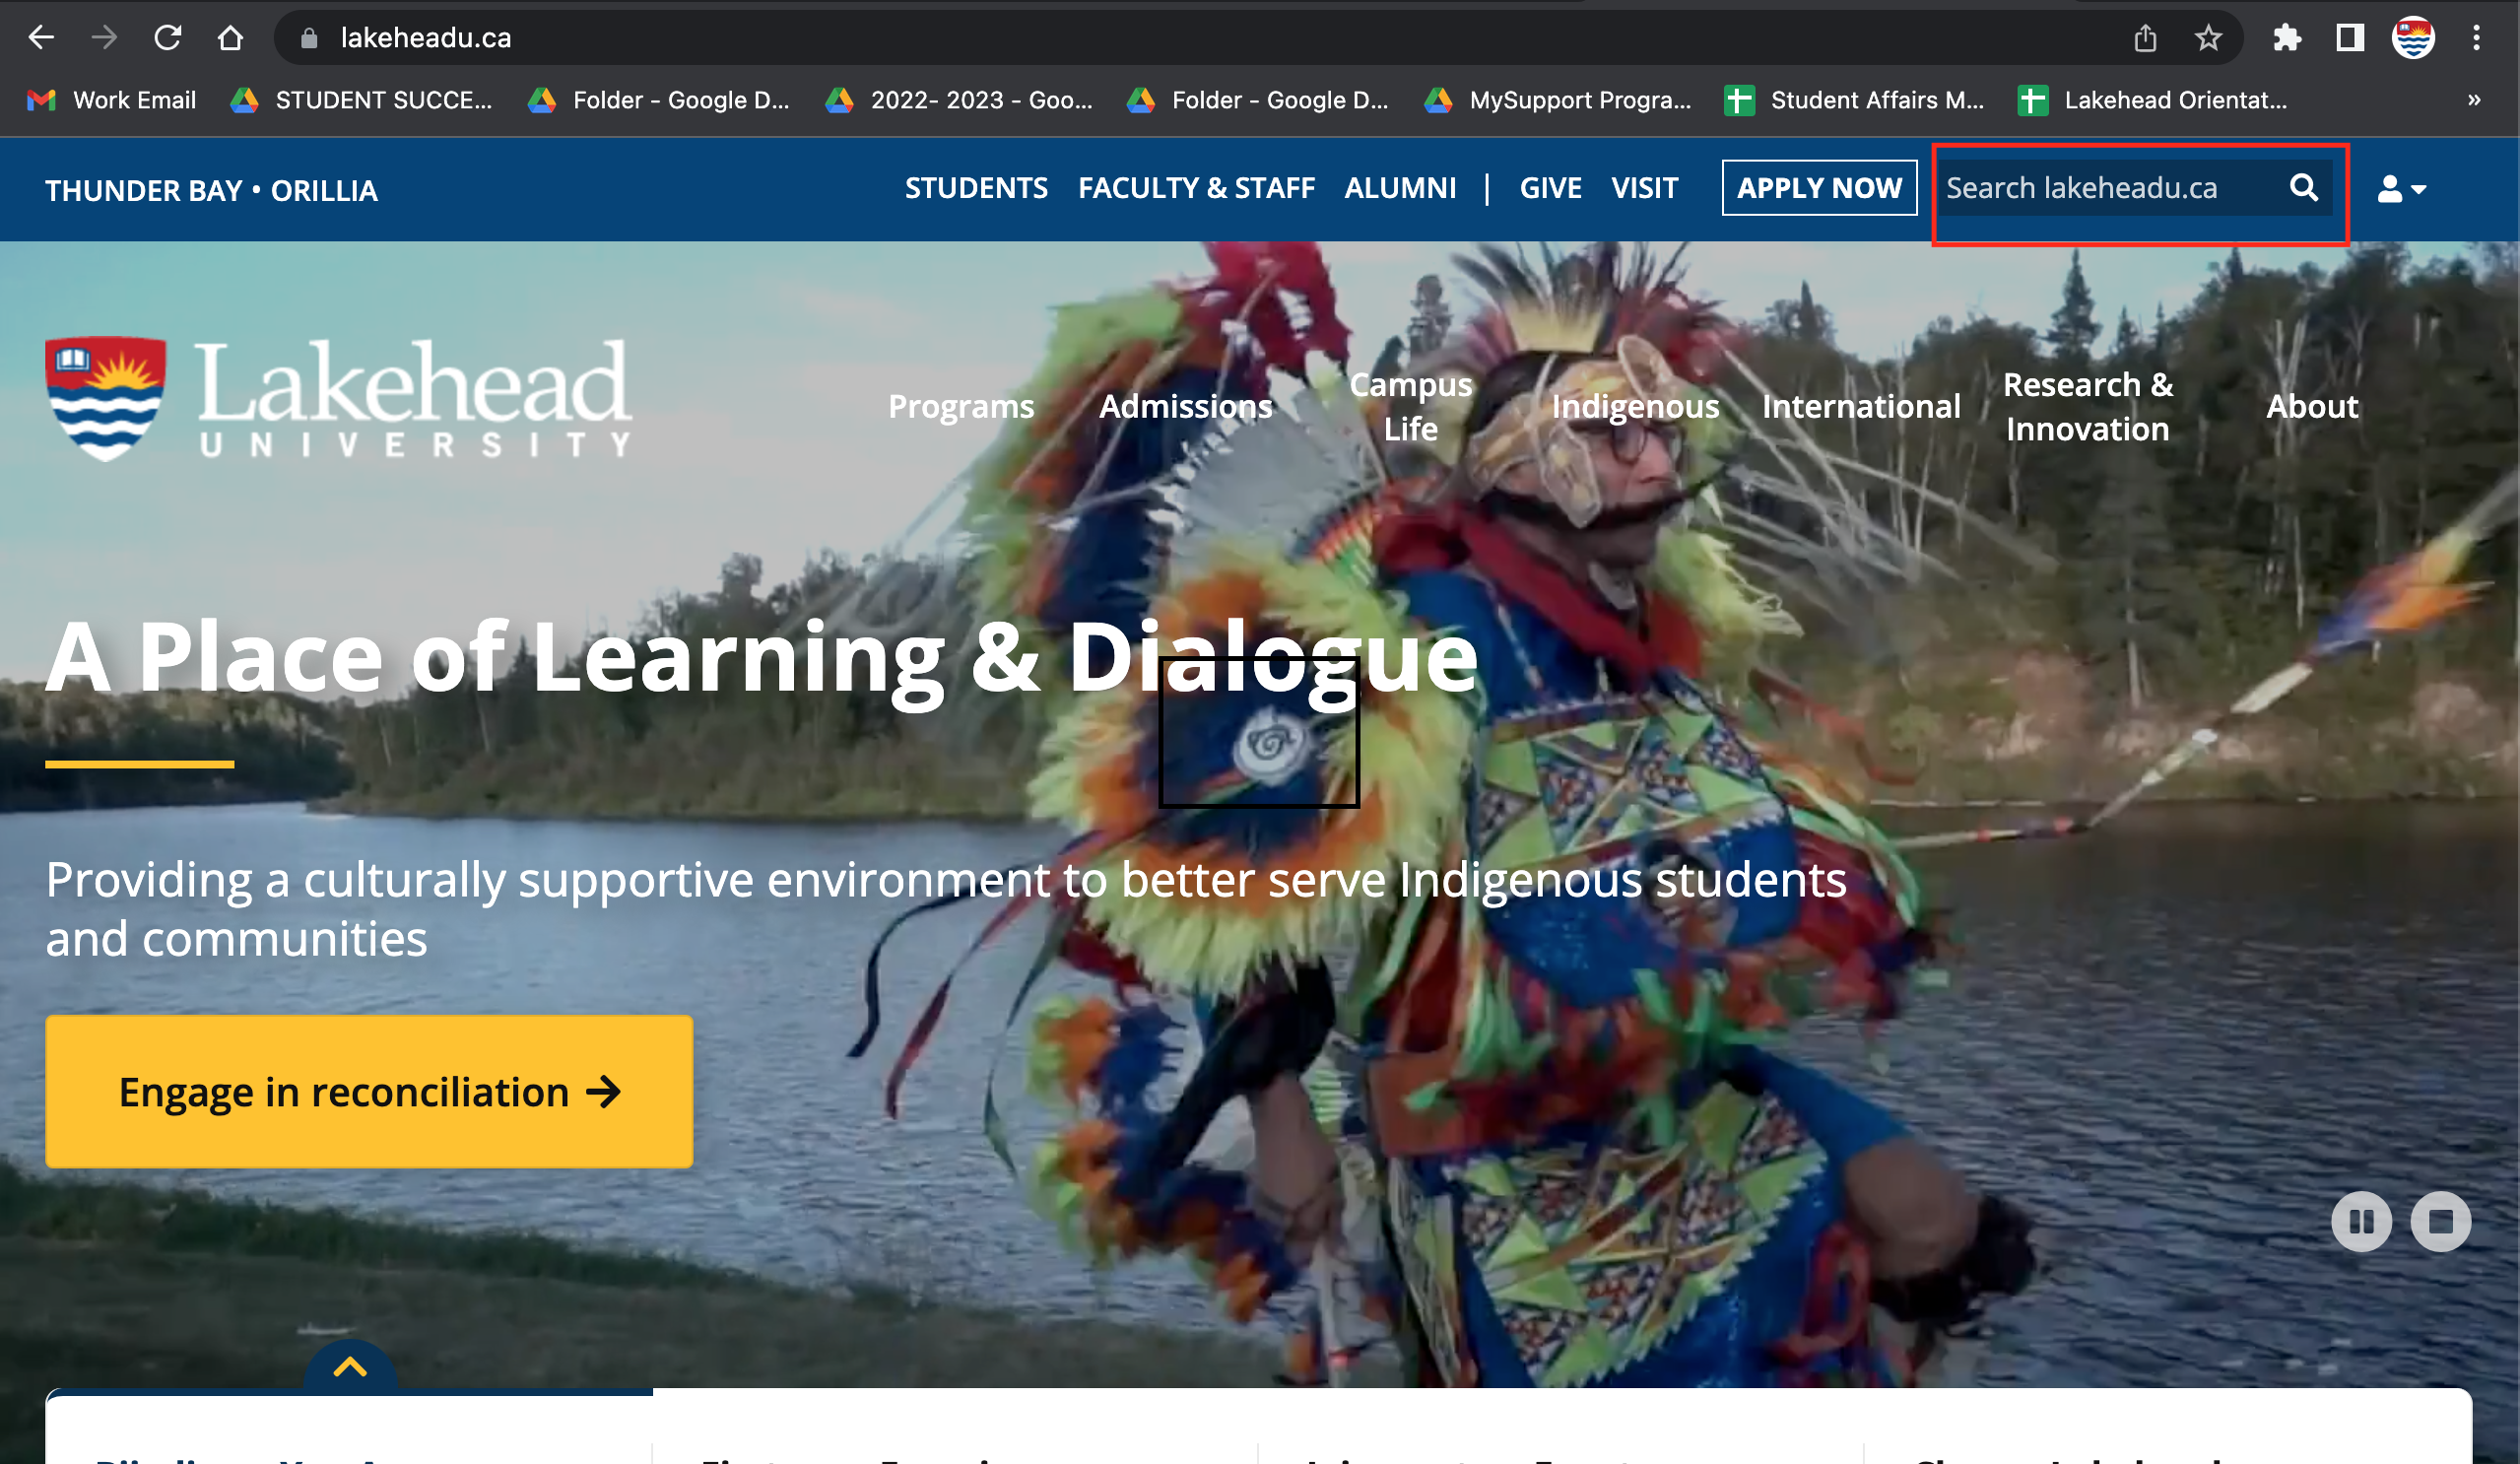The width and height of the screenshot is (2520, 1464).
Task: Stop the hero background video
Action: 2440,1221
